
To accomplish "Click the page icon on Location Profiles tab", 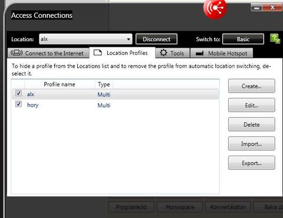I will [98, 52].
